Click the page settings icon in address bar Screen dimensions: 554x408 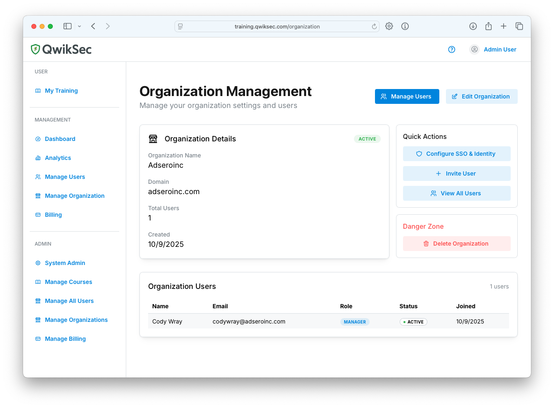pyautogui.click(x=180, y=26)
